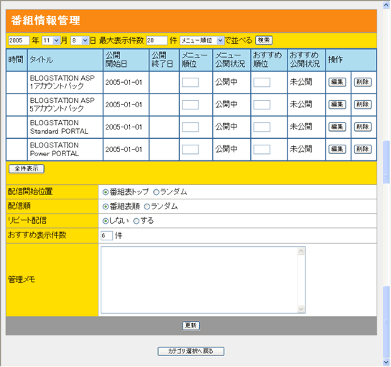
Task: Edit BLOGSTATION Standard PORTAL row
Action: coord(337,127)
